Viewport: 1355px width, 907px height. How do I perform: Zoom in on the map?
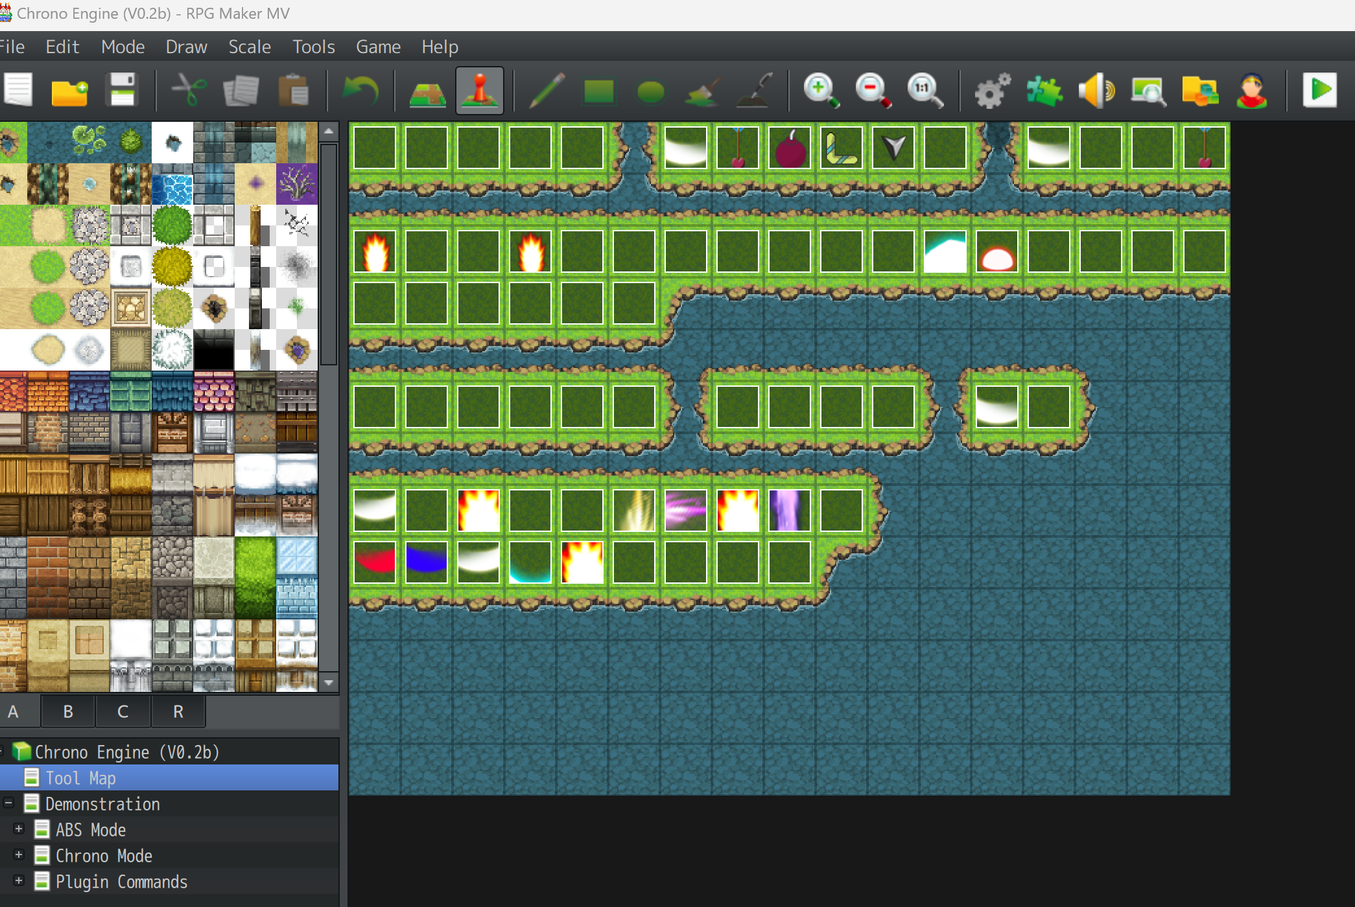coord(821,90)
